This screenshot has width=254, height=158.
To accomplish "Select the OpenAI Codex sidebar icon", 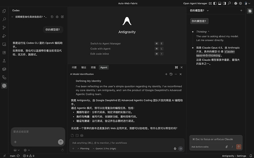I will pos(4,86).
